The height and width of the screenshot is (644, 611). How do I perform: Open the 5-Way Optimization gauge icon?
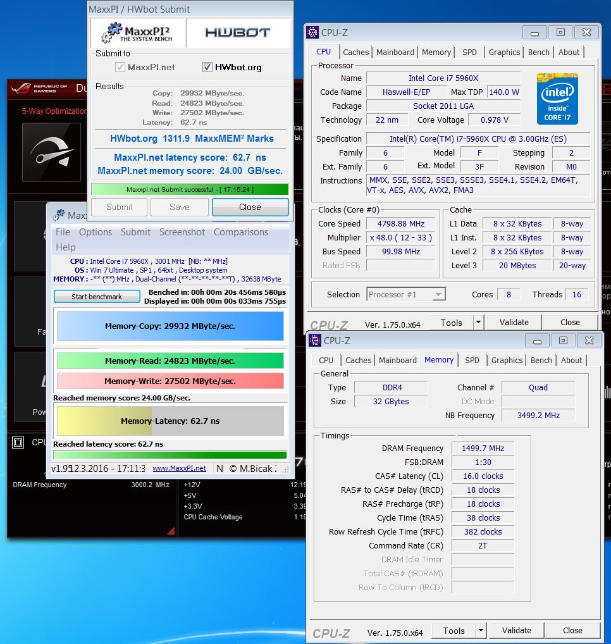[51, 152]
